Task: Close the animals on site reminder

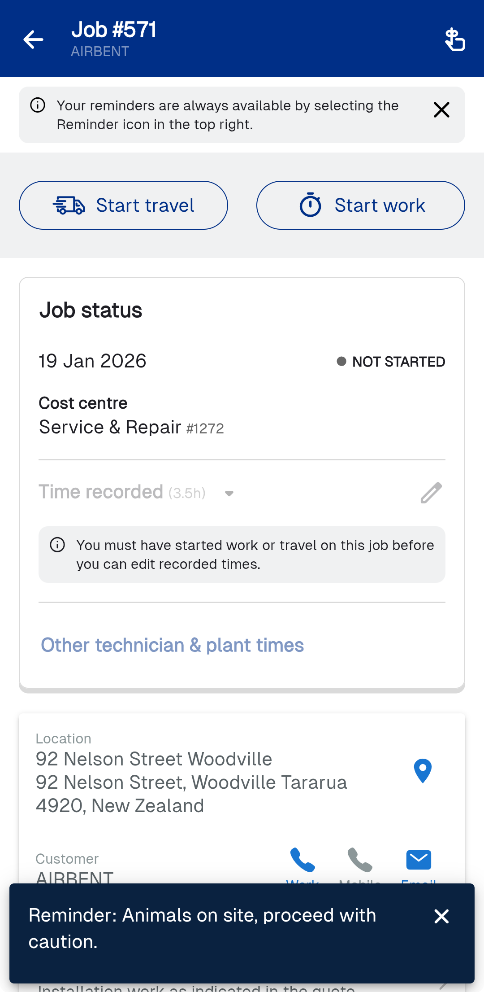Action: point(441,916)
